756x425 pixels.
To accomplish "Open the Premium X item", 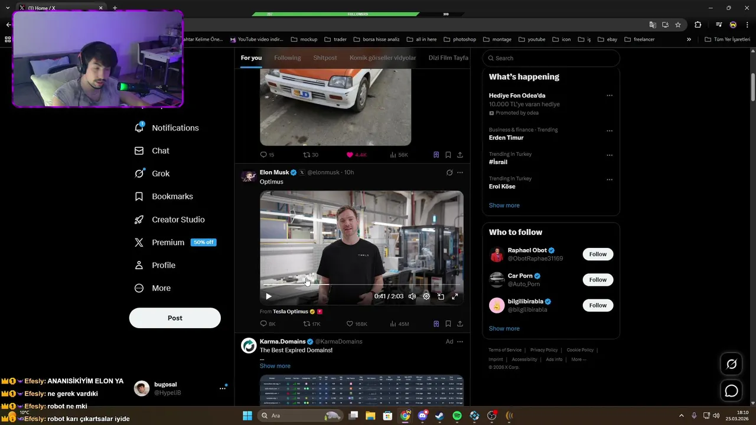I will pyautogui.click(x=175, y=243).
